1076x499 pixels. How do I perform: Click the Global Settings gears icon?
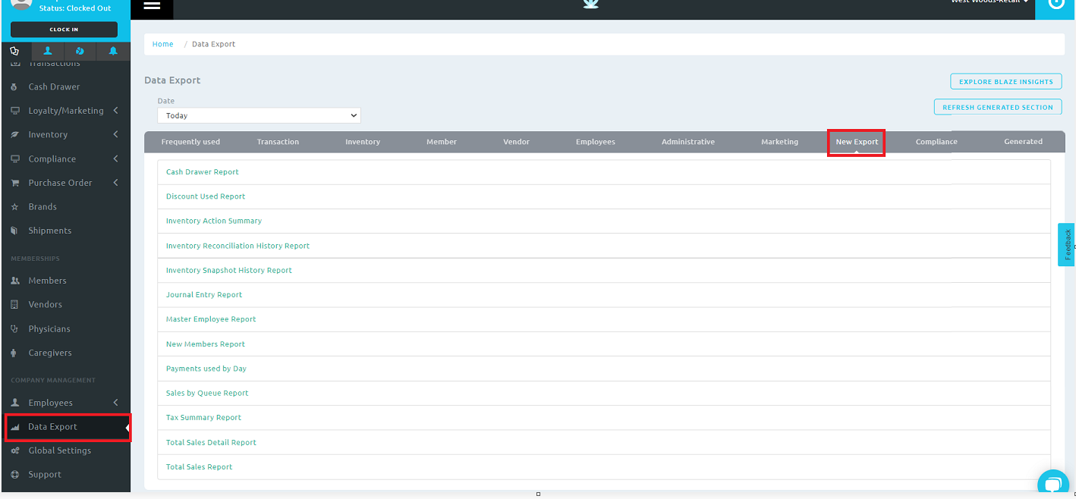(14, 450)
